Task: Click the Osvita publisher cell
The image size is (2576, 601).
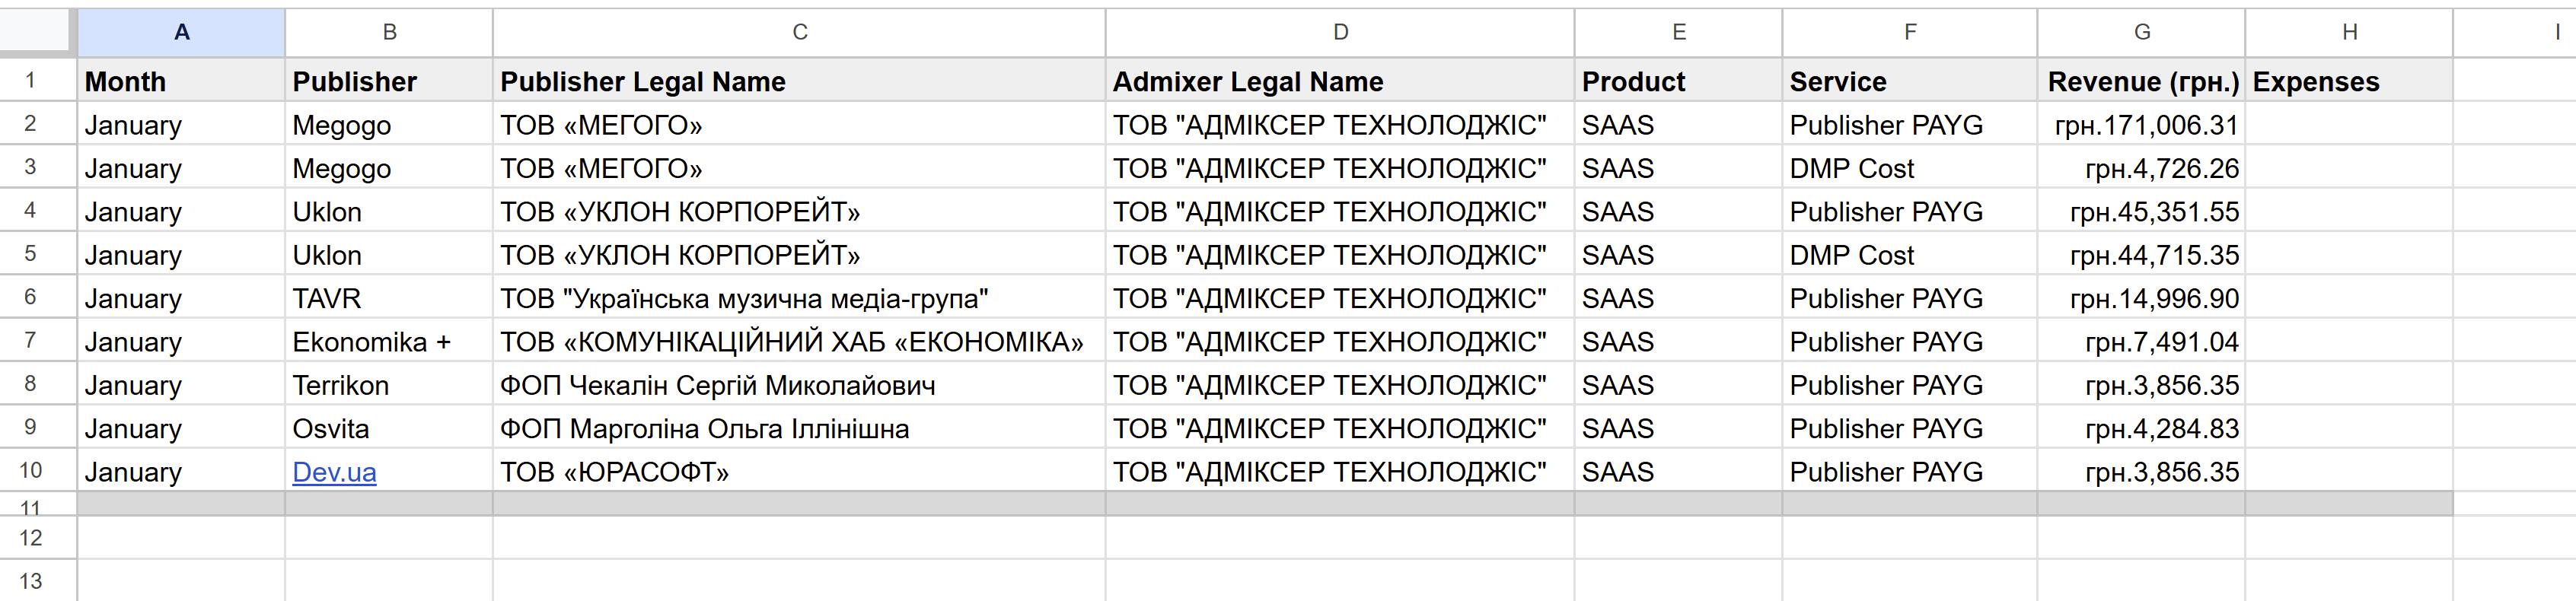Action: click(x=389, y=428)
